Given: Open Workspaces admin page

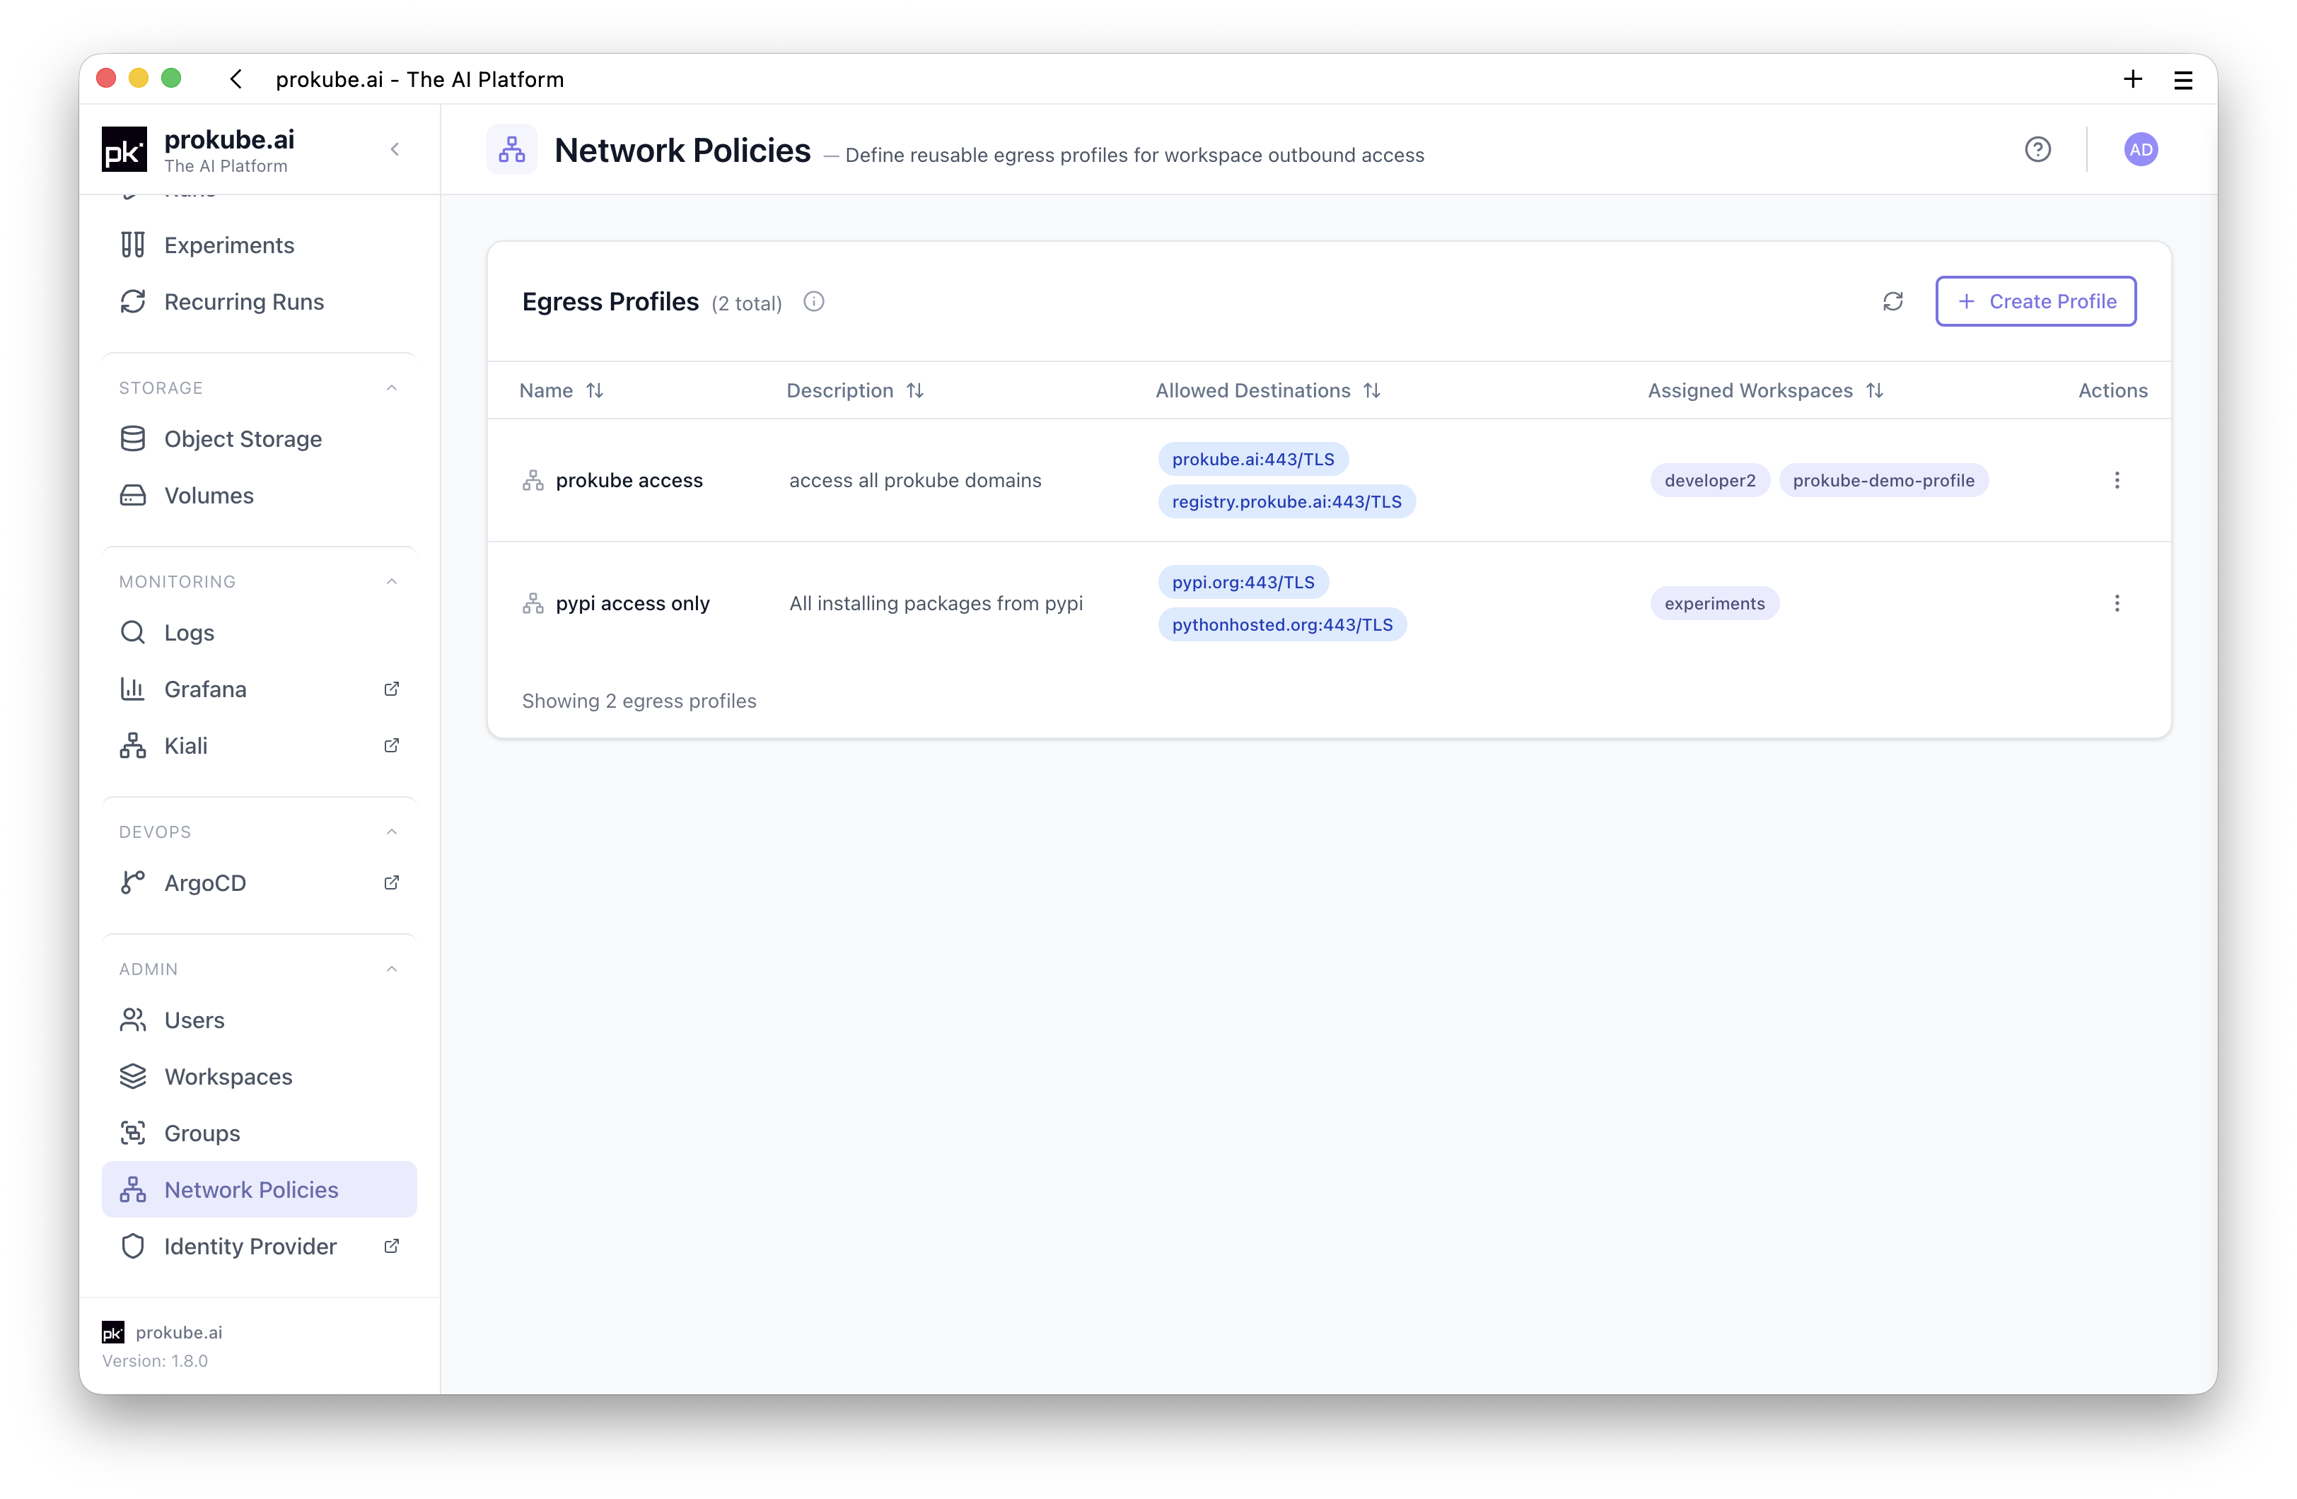Looking at the screenshot, I should 259,1077.
